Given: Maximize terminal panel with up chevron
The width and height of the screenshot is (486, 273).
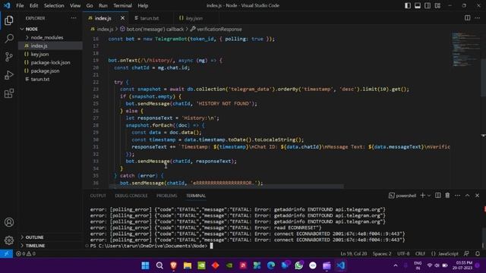Looking at the screenshot, I should point(468,196).
